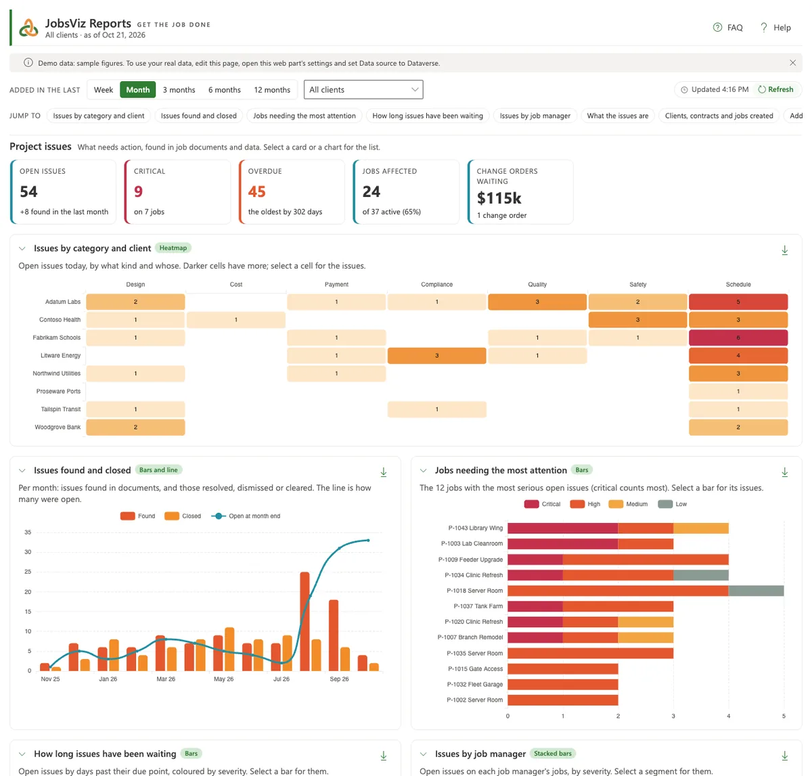
Task: Select Adatum Labs Quality heatmap cell
Action: [x=537, y=302]
